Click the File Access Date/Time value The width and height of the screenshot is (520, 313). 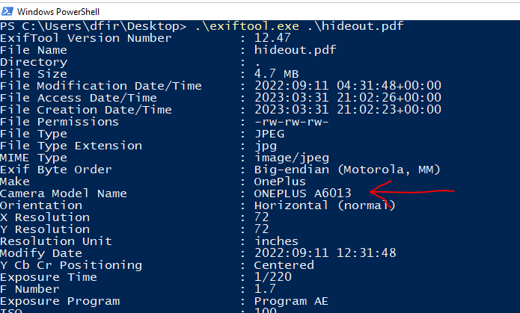347,98
